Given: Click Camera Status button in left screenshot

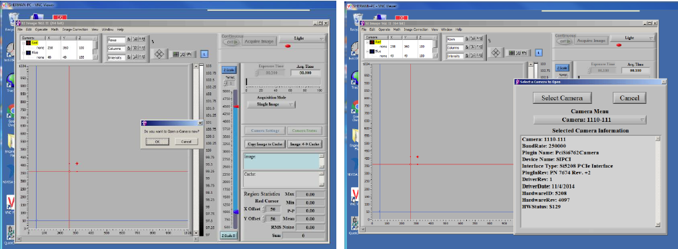Looking at the screenshot, I should point(305,130).
